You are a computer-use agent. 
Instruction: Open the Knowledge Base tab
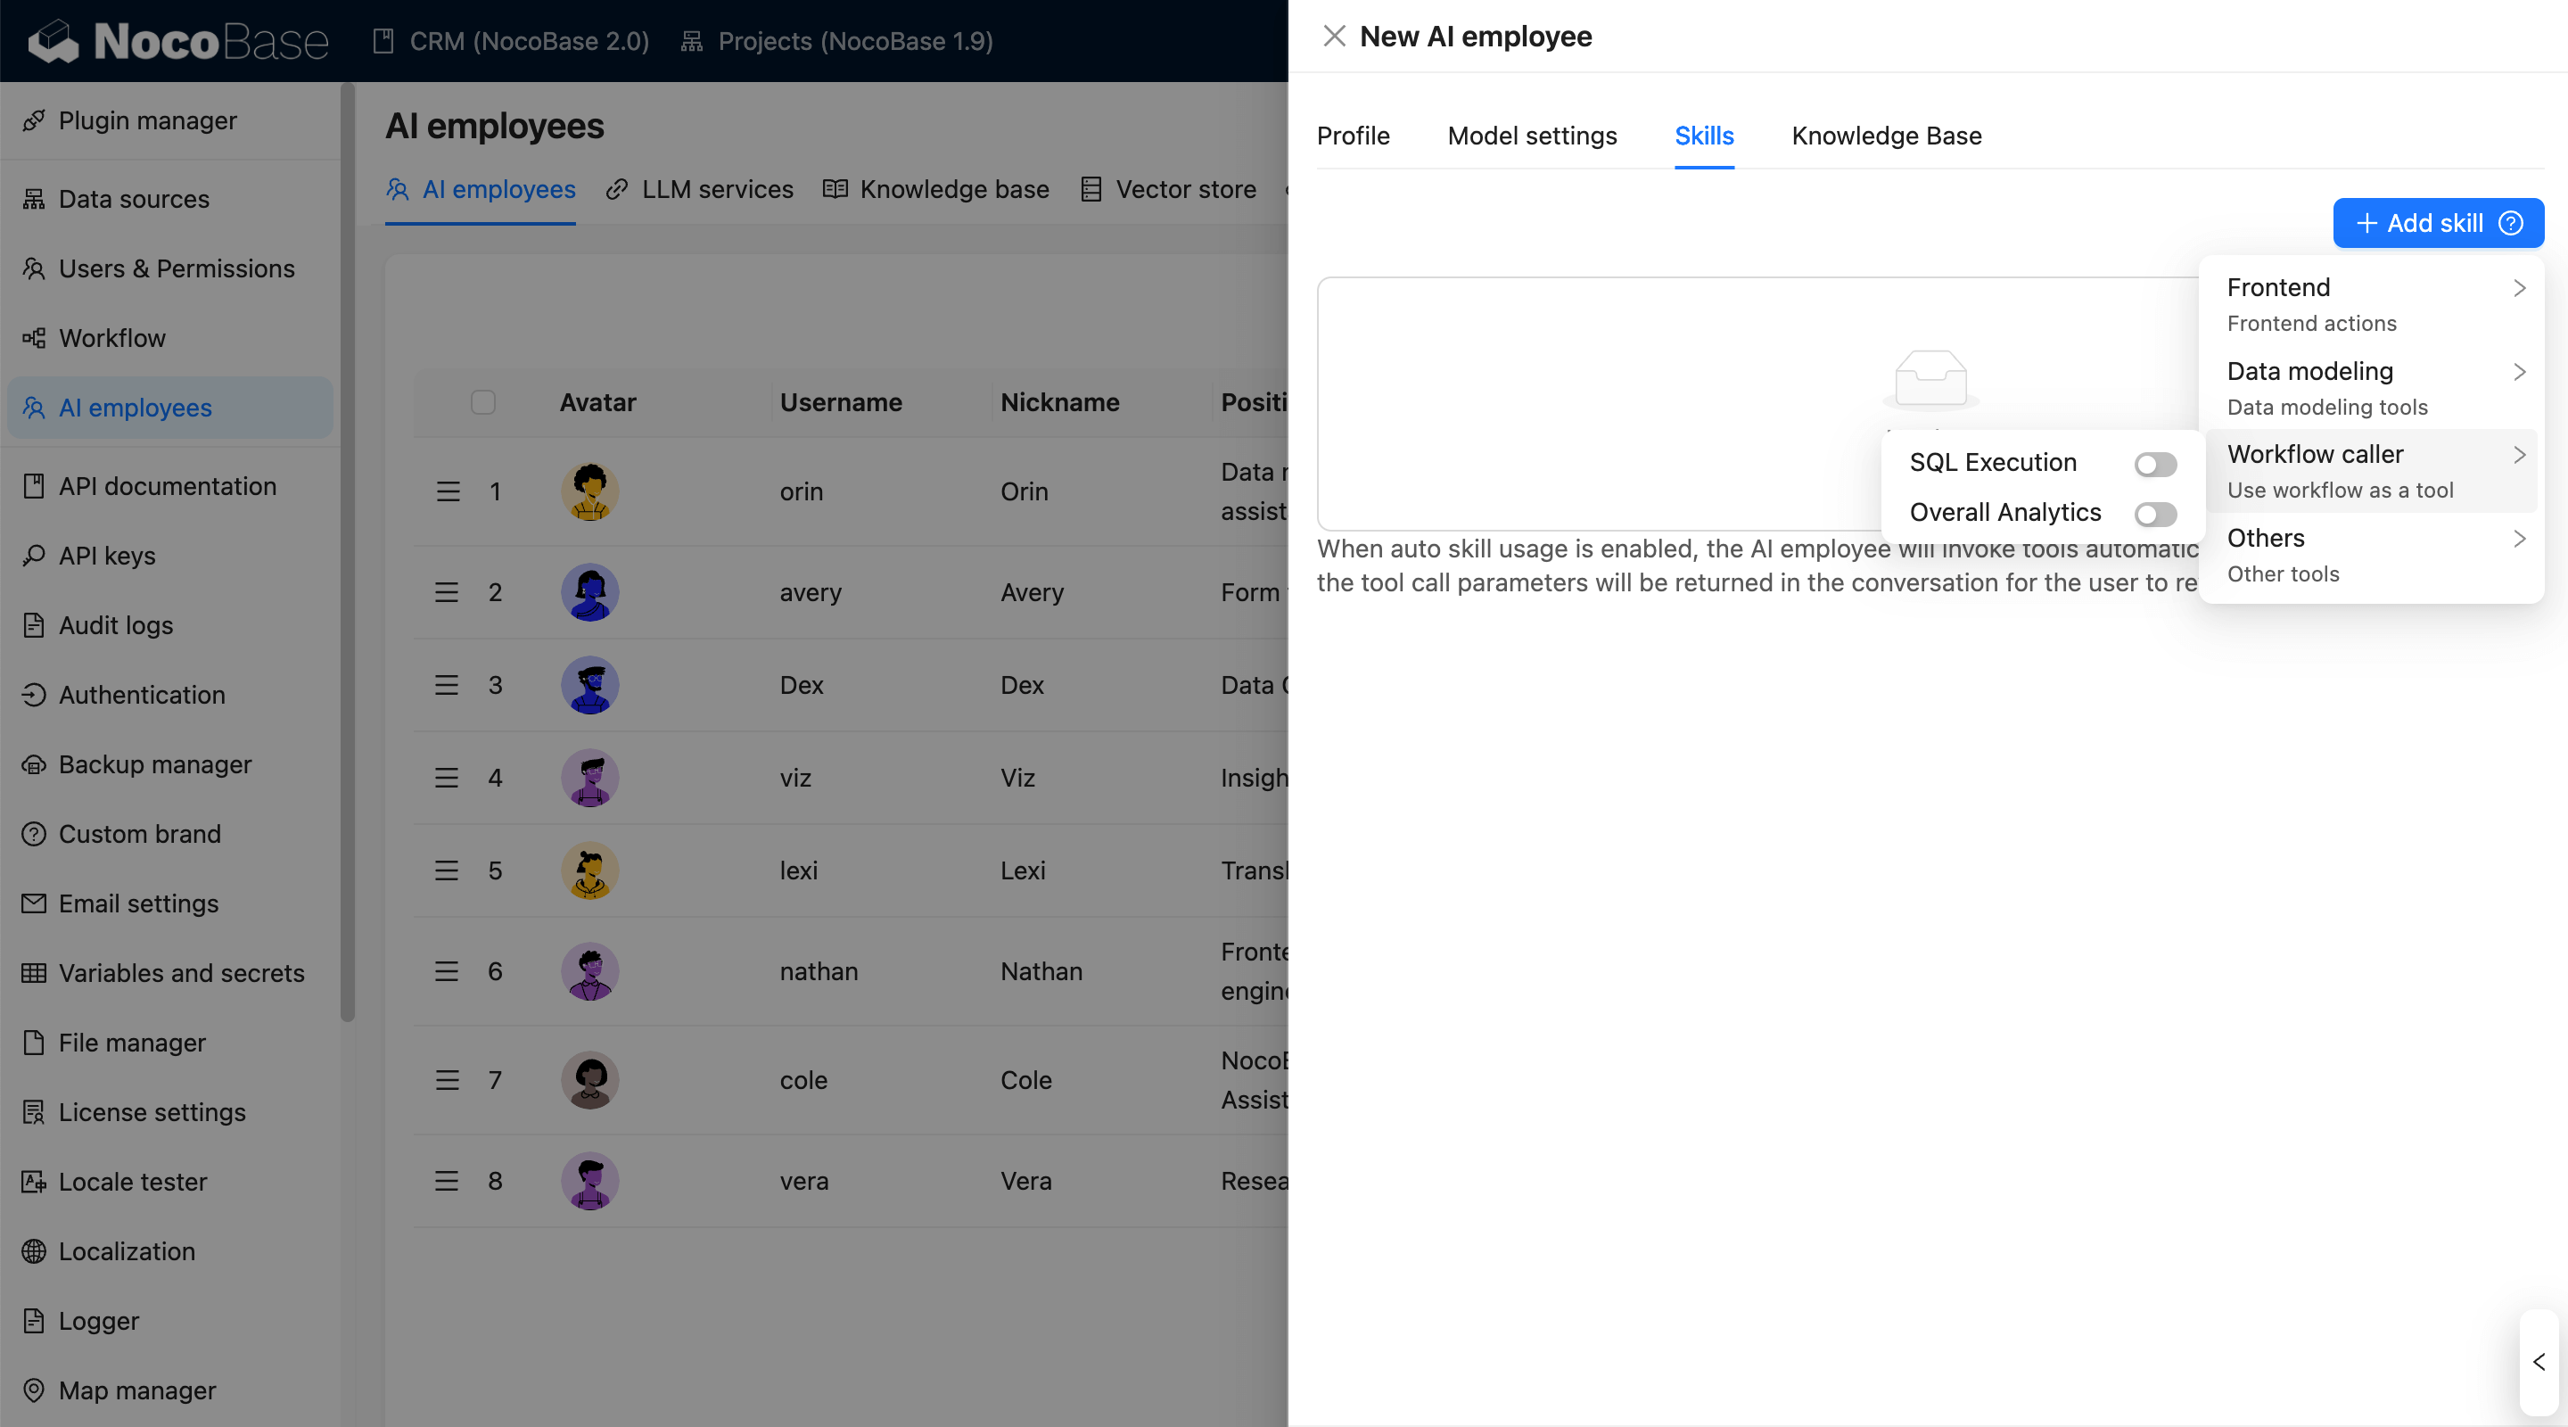click(x=1885, y=136)
